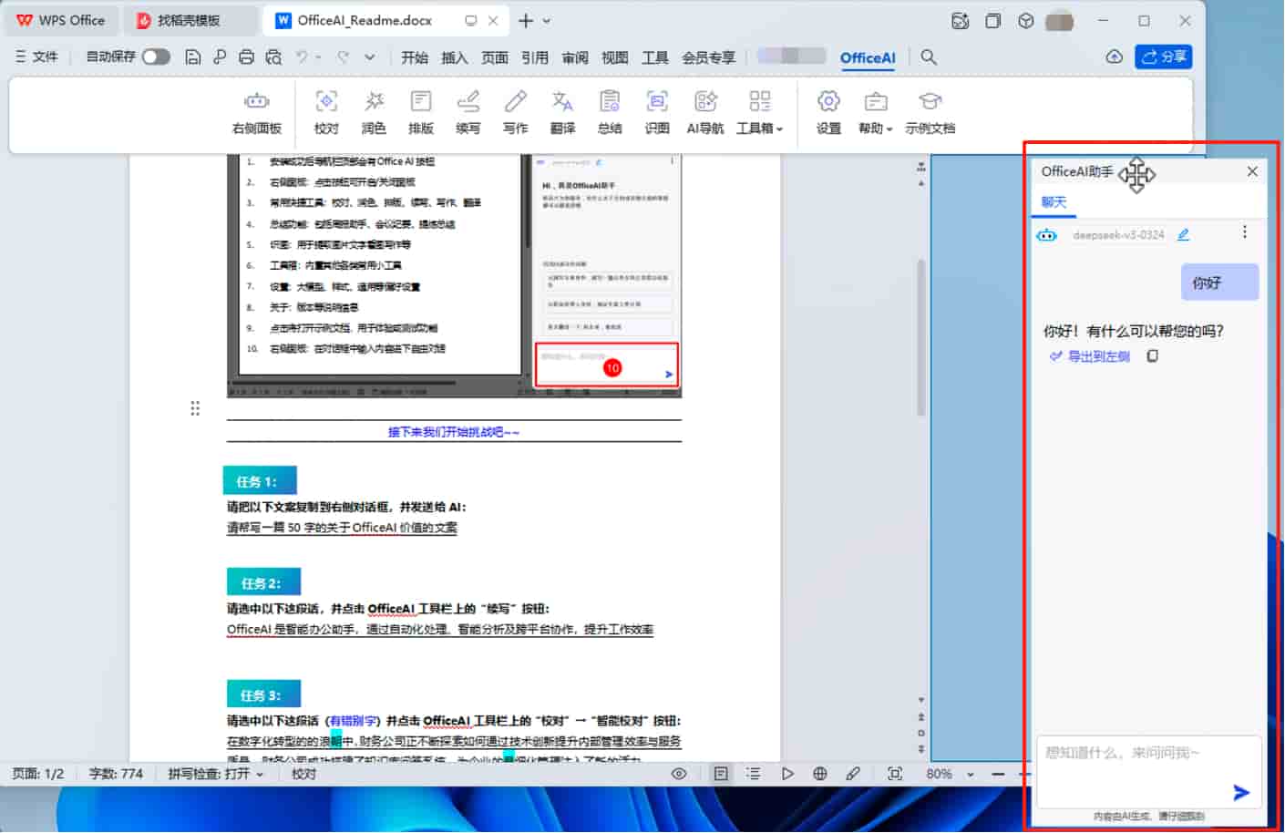1285x833 pixels.
Task: Open the 工具箱 toolbox dropdown
Action: (760, 111)
